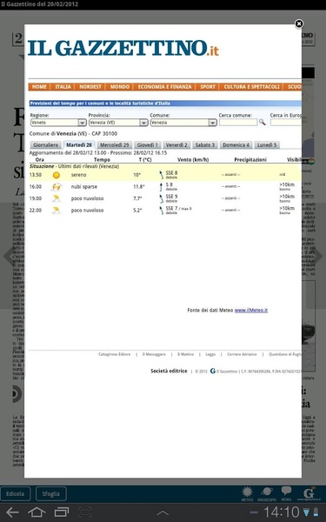Click the Il Gazzettino.it logo

pos(123,48)
